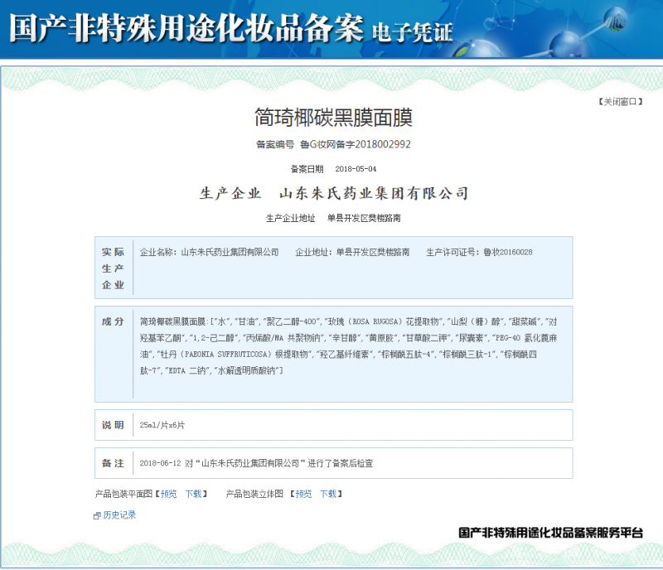Click the 说明 section label
The width and height of the screenshot is (663, 570).
point(113,425)
